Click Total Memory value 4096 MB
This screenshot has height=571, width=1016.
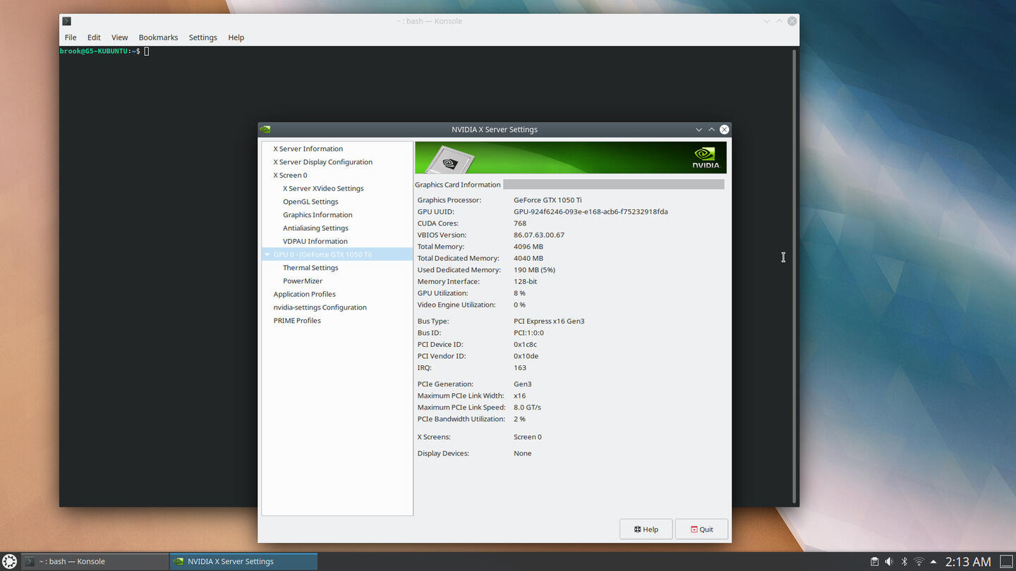tap(528, 247)
